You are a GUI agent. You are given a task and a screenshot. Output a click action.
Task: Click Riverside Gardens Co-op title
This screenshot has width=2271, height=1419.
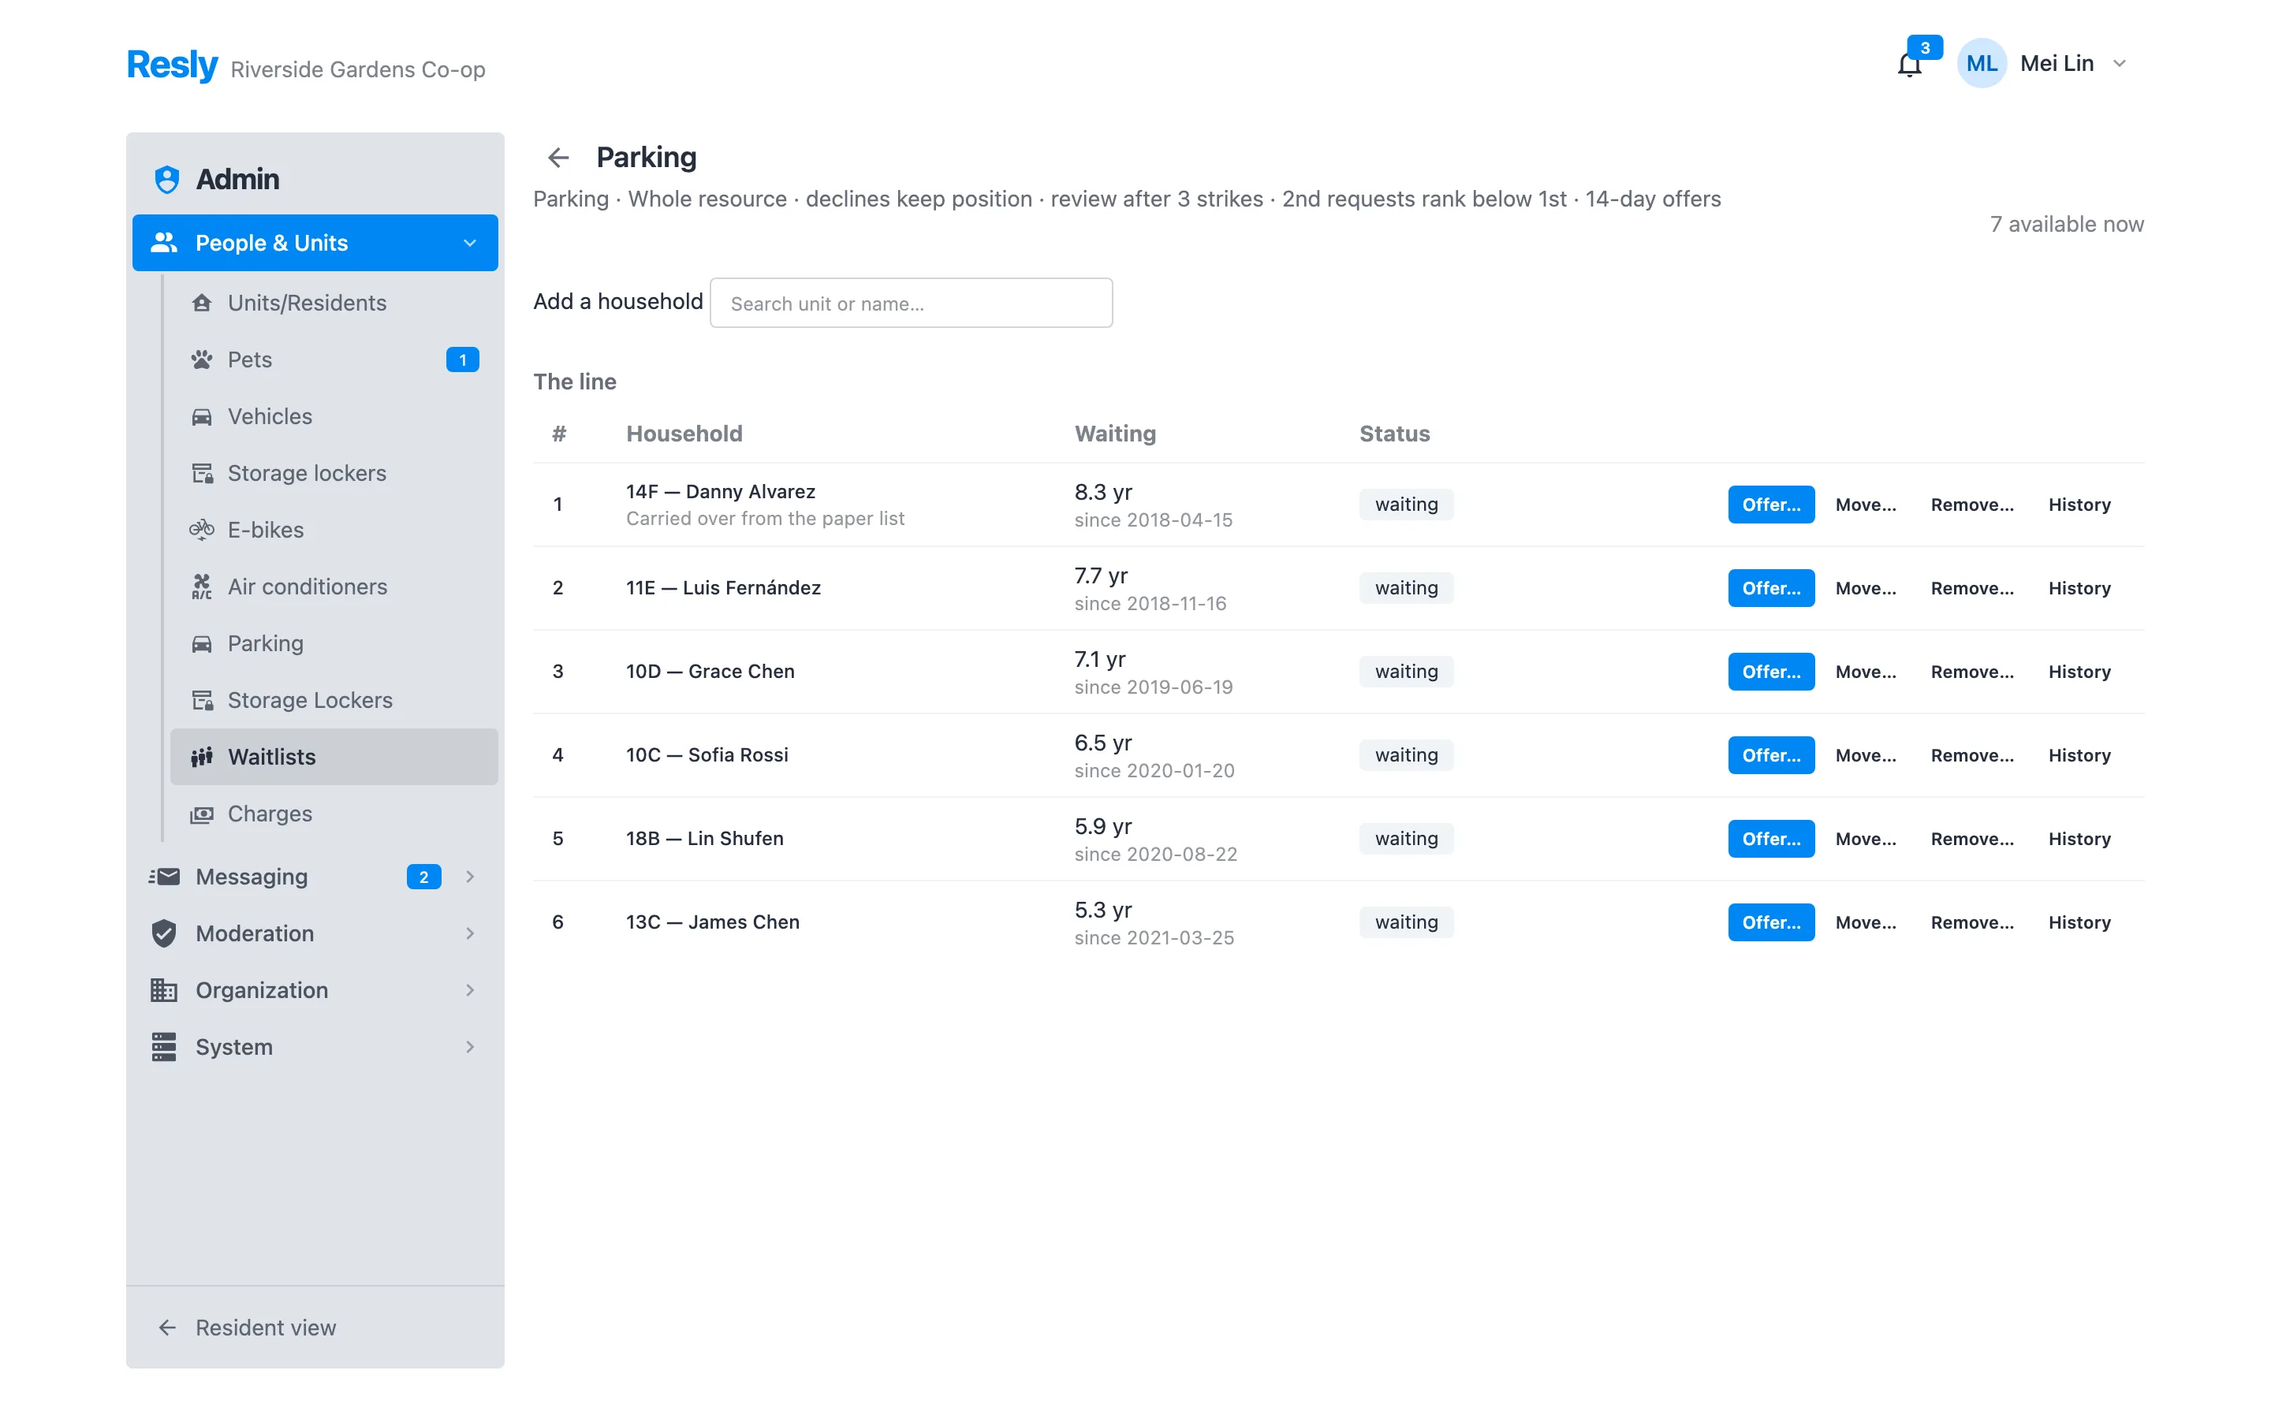point(357,69)
